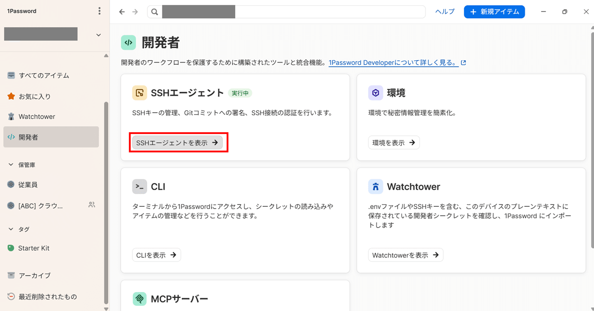Click the 環境で秘密情報管理を簡素化 description
Viewport: 594px width, 311px height.
pyautogui.click(x=413, y=113)
